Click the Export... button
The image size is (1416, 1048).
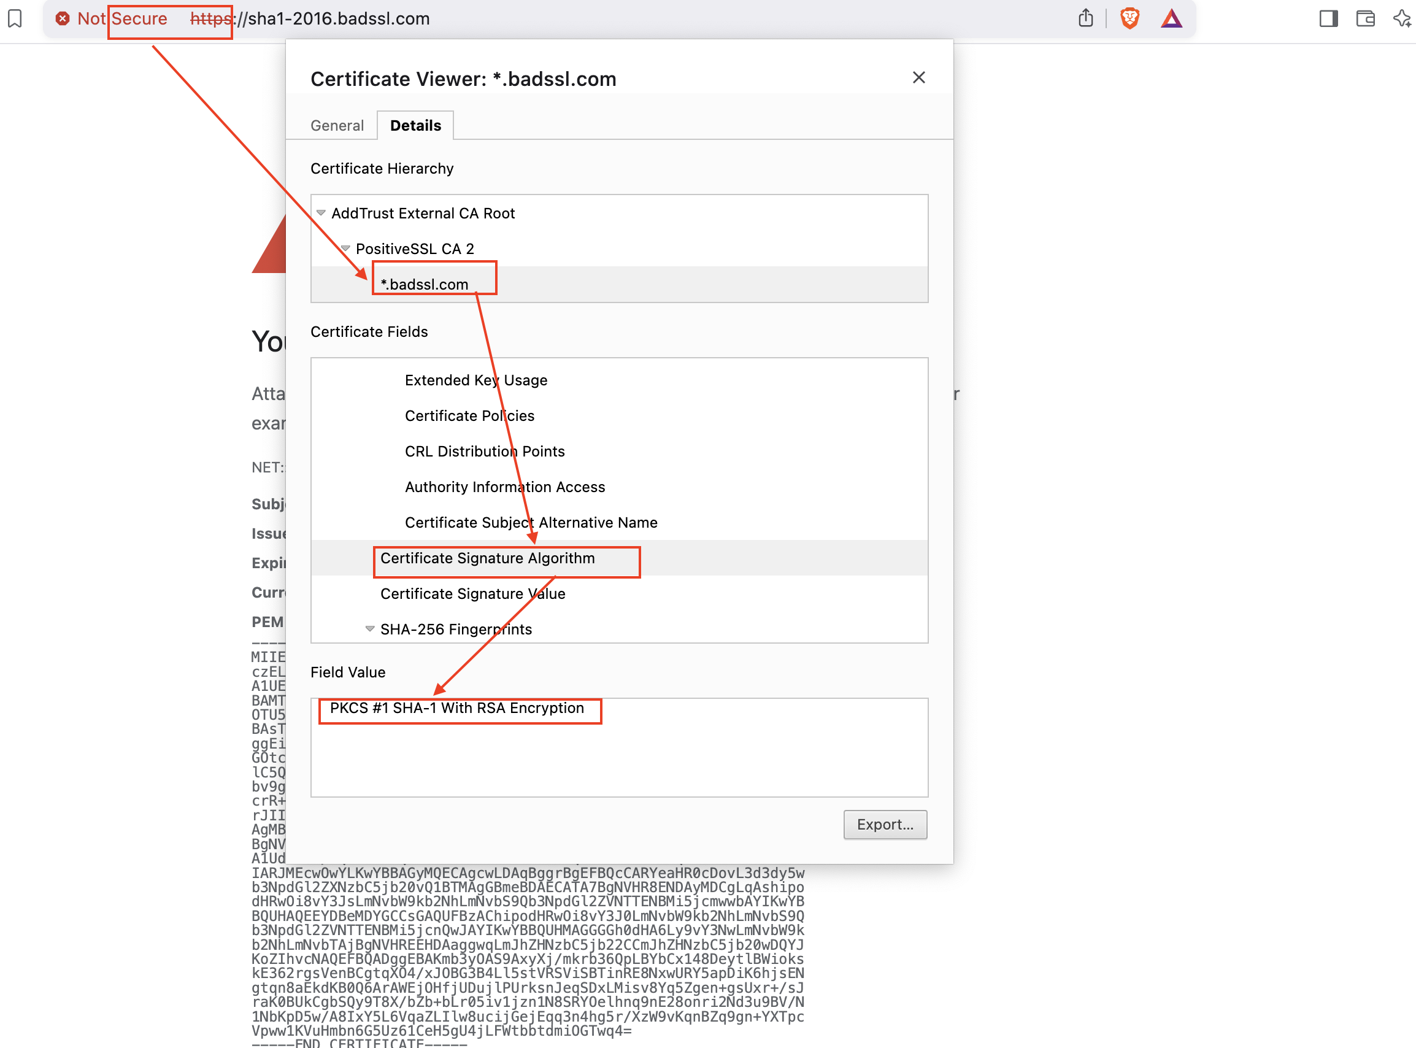point(885,824)
